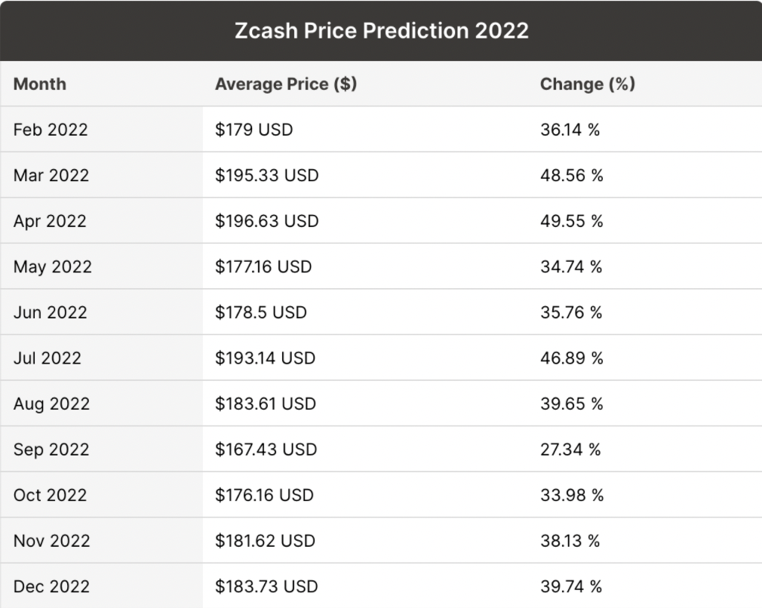The height and width of the screenshot is (608, 762).
Task: Select the May 2022 month cell
Action: 52,266
